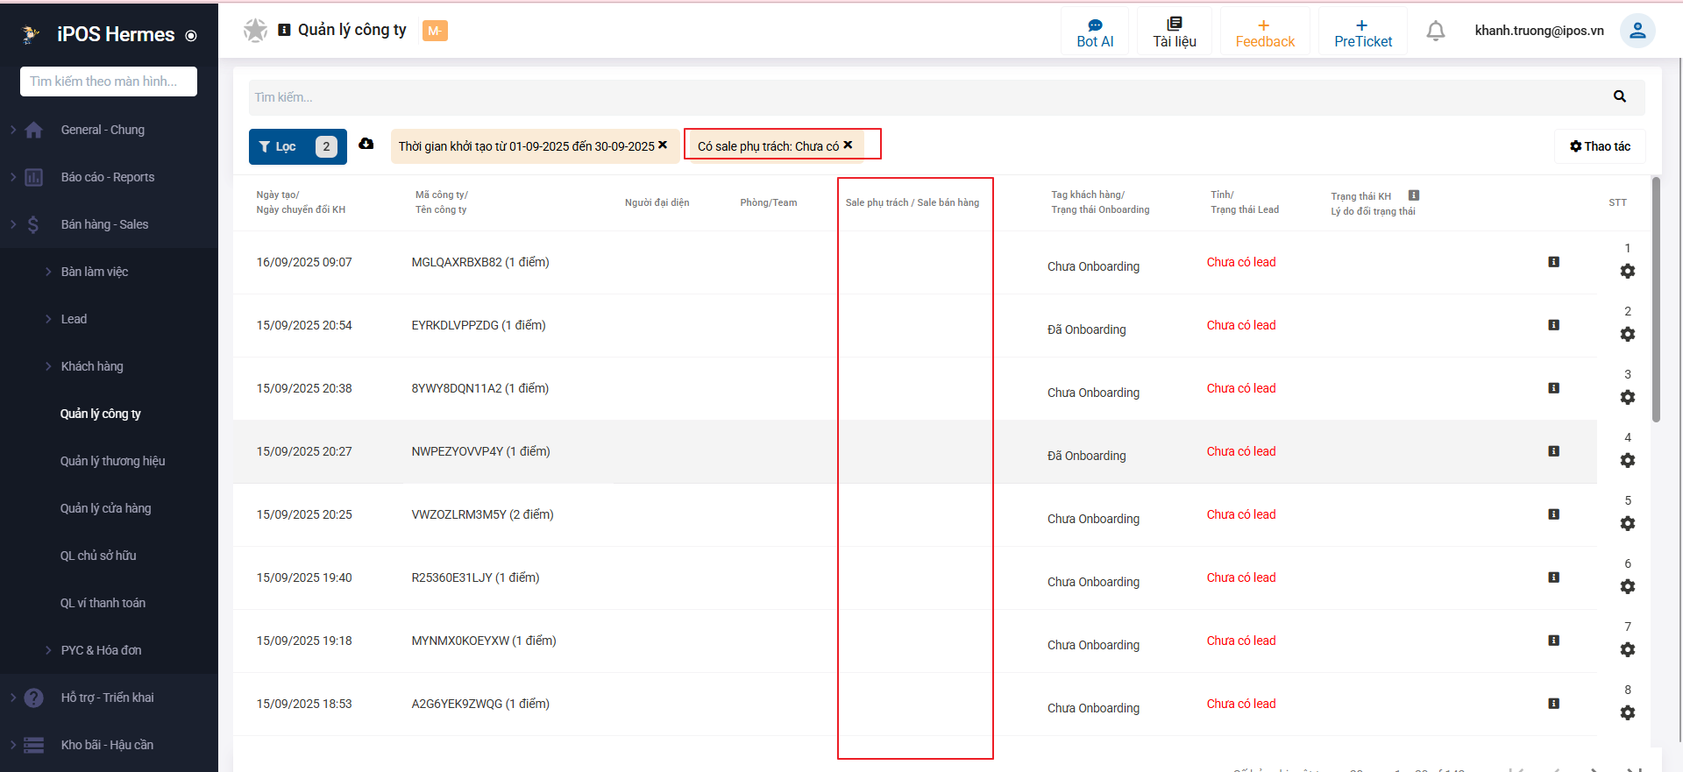The width and height of the screenshot is (1683, 772).
Task: View info icon for MGLQAXRBXB82 row
Action: pyautogui.click(x=1553, y=262)
